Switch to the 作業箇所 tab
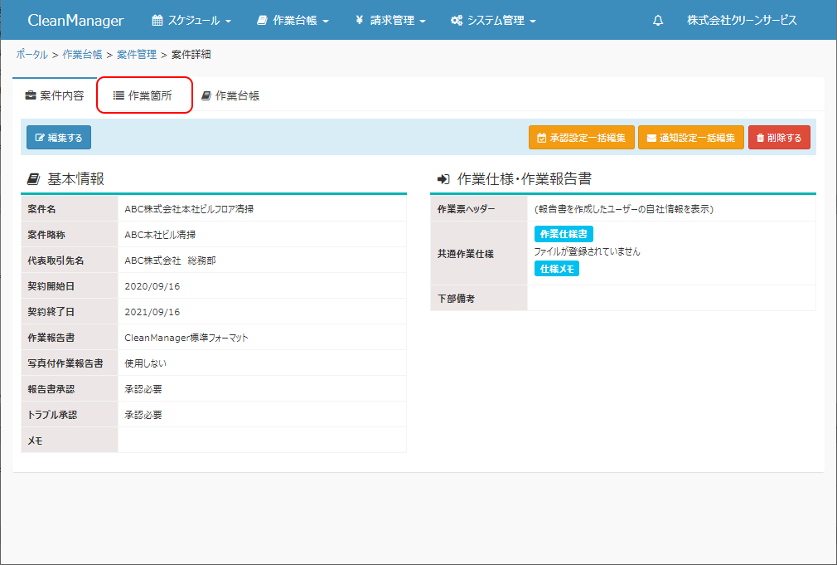This screenshot has height=565, width=837. tap(144, 95)
